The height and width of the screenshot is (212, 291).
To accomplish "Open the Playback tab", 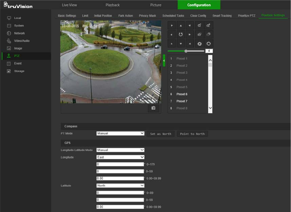I will (x=113, y=5).
